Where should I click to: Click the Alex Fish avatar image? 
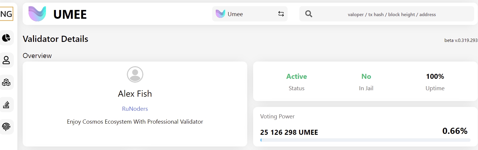[135, 74]
